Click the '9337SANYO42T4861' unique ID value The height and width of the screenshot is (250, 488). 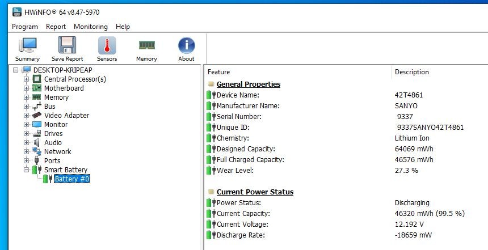[431, 127]
